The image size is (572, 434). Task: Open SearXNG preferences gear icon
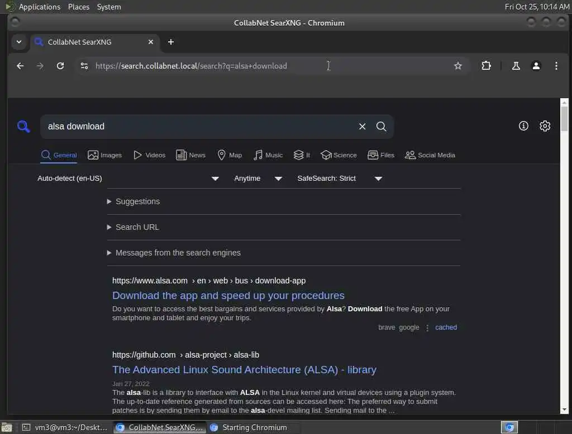pos(545,126)
